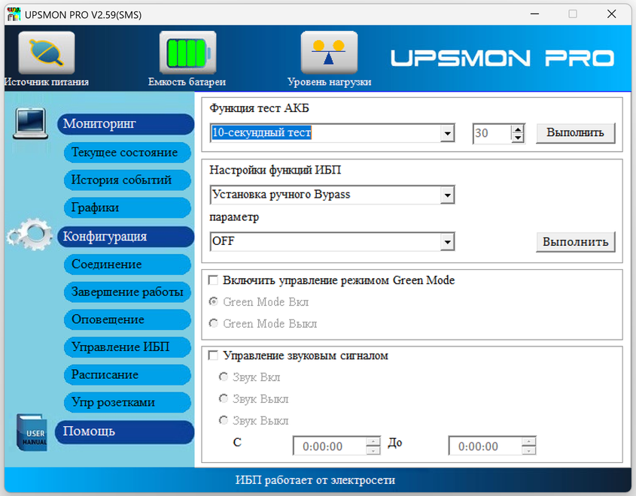Open Завершение работы settings

click(x=127, y=292)
